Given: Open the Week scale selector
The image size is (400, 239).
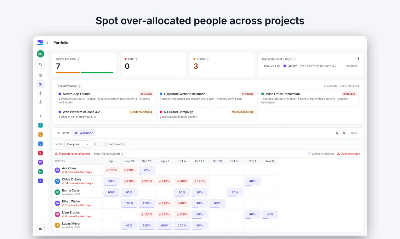Looking at the screenshot, I should click(354, 133).
